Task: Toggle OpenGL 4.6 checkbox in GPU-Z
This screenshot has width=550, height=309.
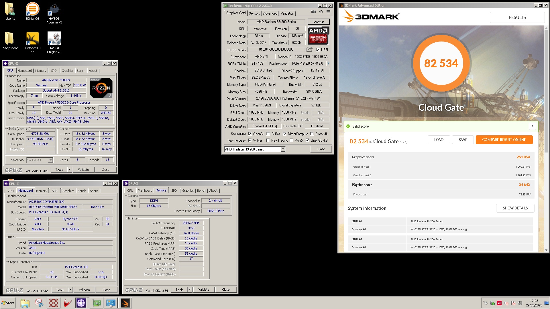Action: tap(307, 140)
